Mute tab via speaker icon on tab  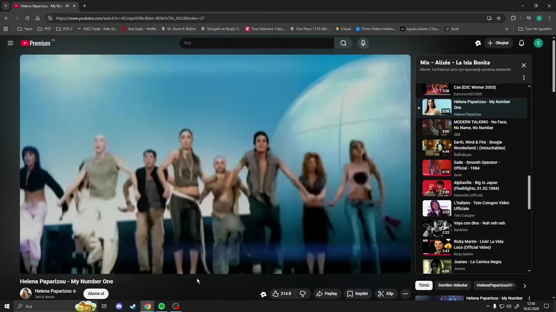(67, 6)
